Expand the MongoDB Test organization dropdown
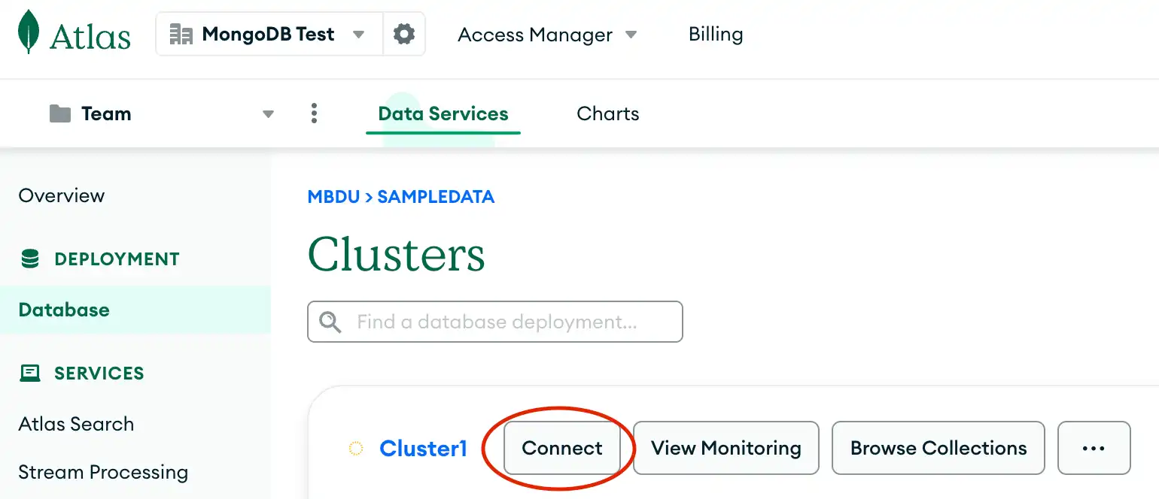 click(x=360, y=34)
